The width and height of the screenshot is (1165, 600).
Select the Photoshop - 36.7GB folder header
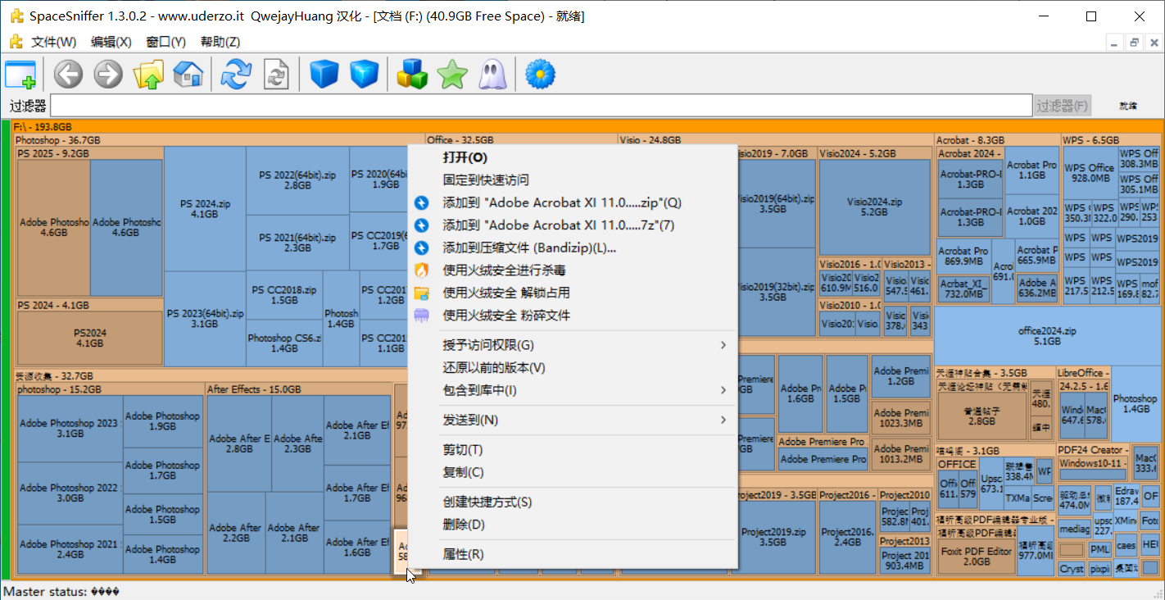(x=219, y=140)
